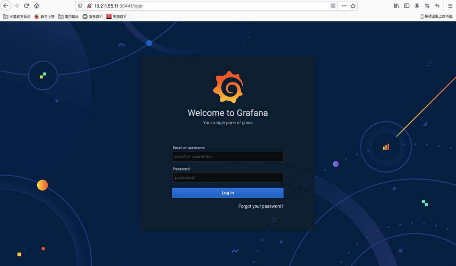View insecure connection site info icon
Image resolution: width=456 pixels, height=266 pixels.
(89, 6)
